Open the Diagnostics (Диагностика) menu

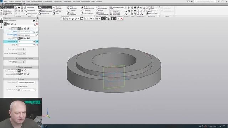point(58,1)
